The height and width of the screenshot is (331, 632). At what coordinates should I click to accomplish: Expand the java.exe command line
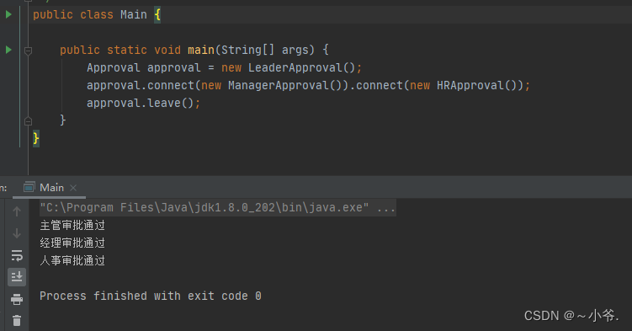(x=218, y=208)
